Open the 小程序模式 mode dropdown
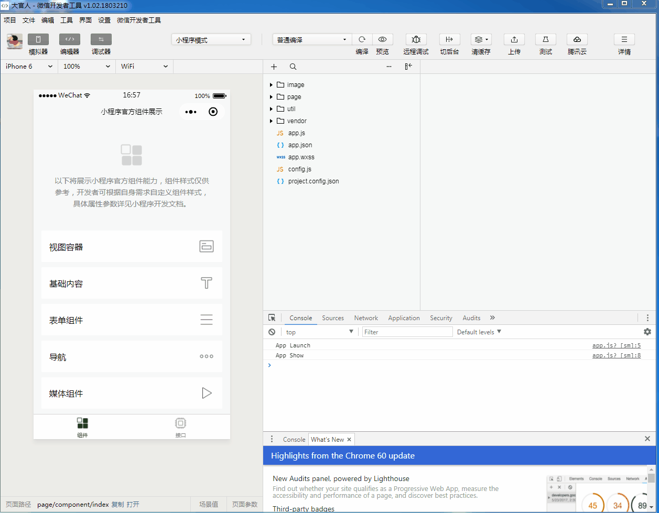 [x=211, y=40]
